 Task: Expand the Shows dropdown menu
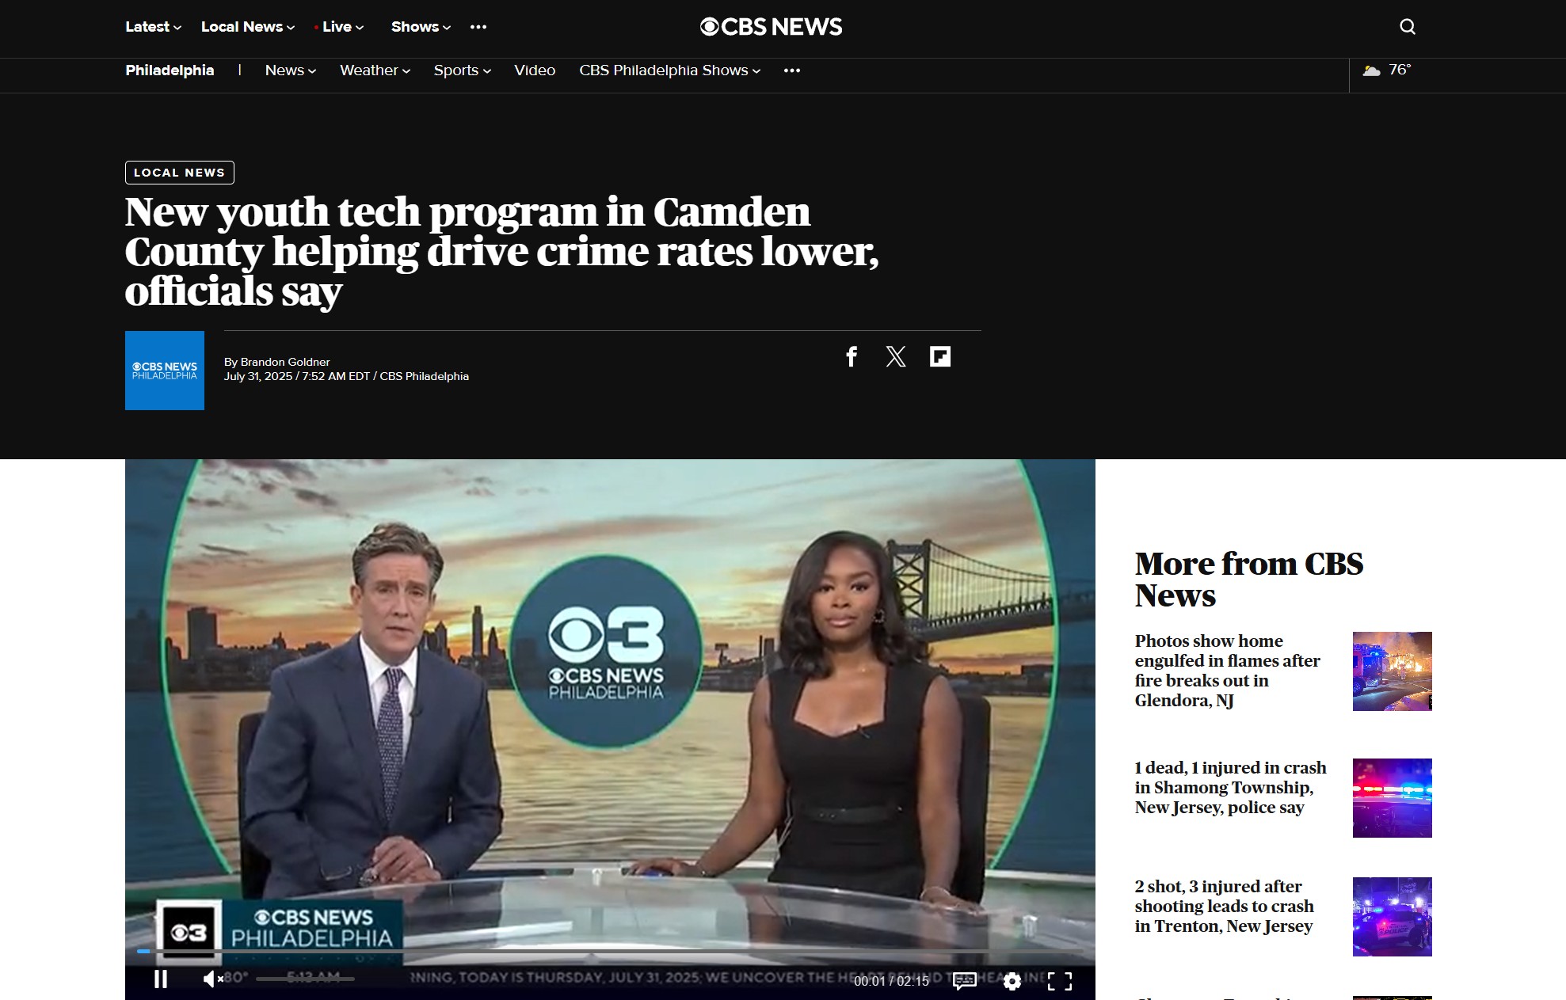(421, 27)
